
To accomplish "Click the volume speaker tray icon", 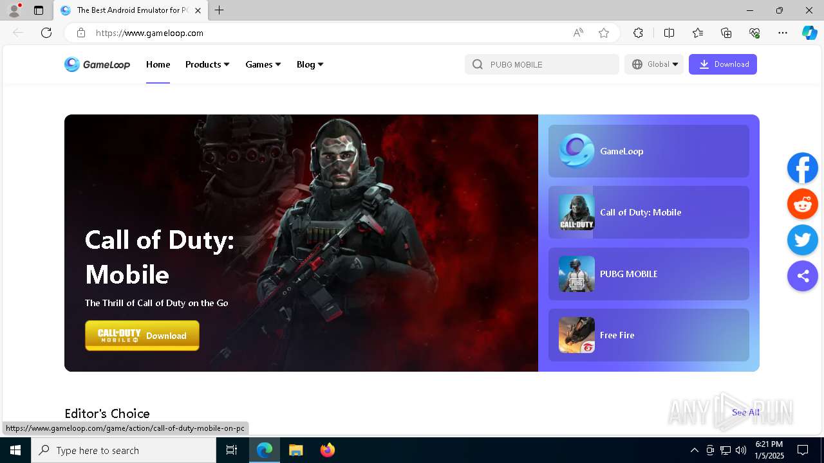I will [x=741, y=450].
